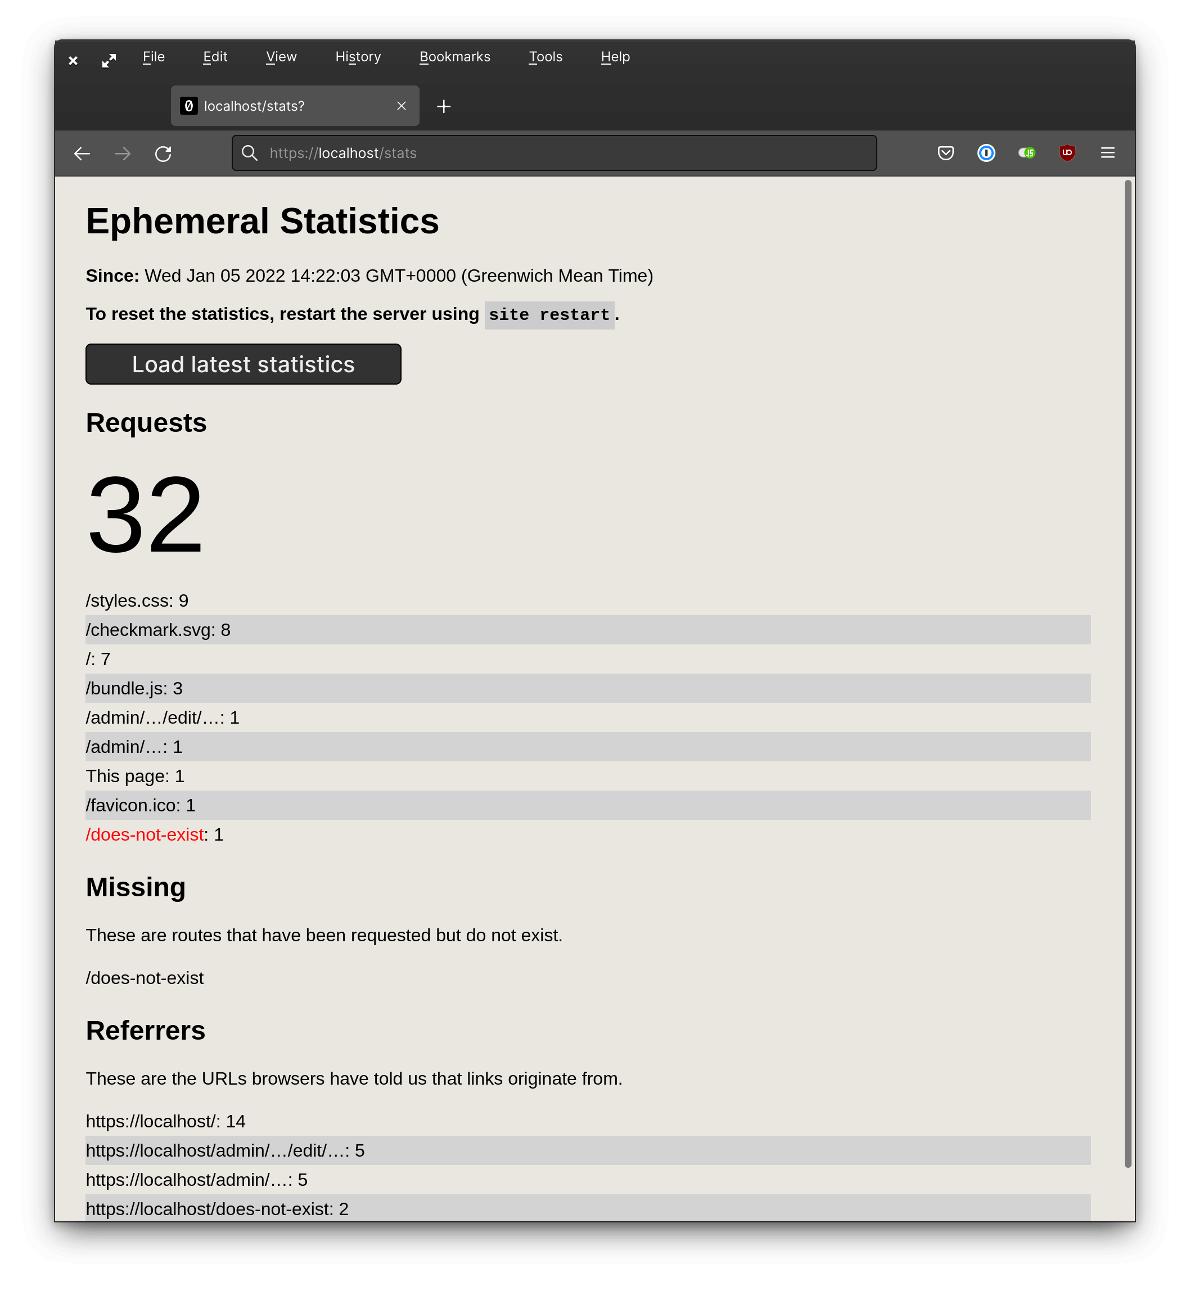The height and width of the screenshot is (1291, 1190).
Task: Click the fullscreen expand arrows icon
Action: (x=109, y=61)
